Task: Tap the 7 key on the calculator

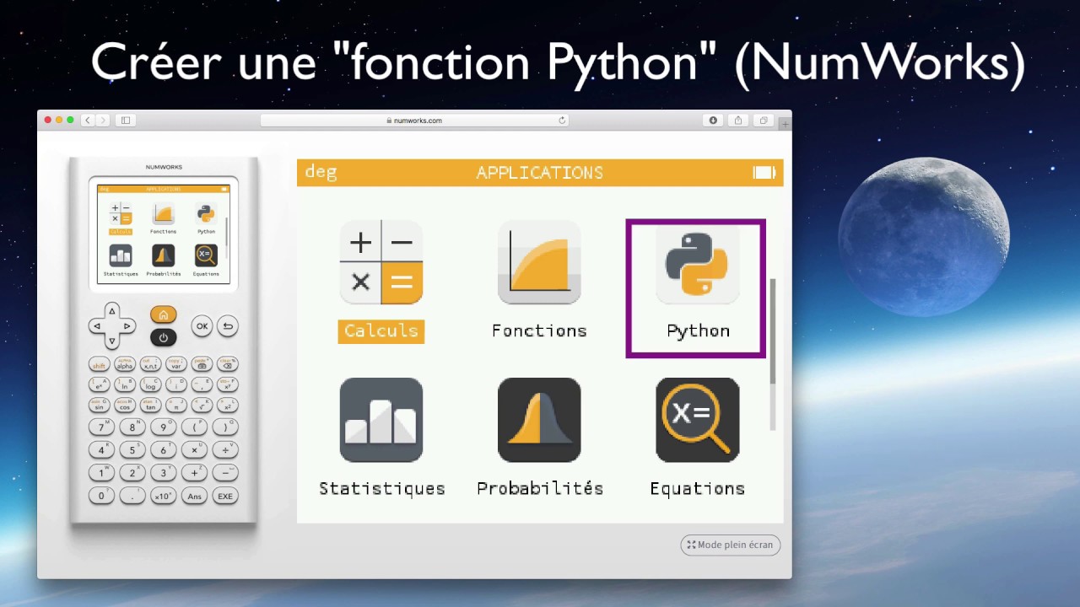Action: coord(102,427)
